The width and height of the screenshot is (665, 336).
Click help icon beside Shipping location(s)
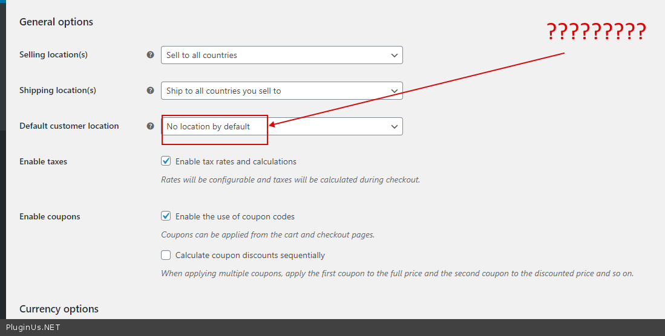[150, 90]
